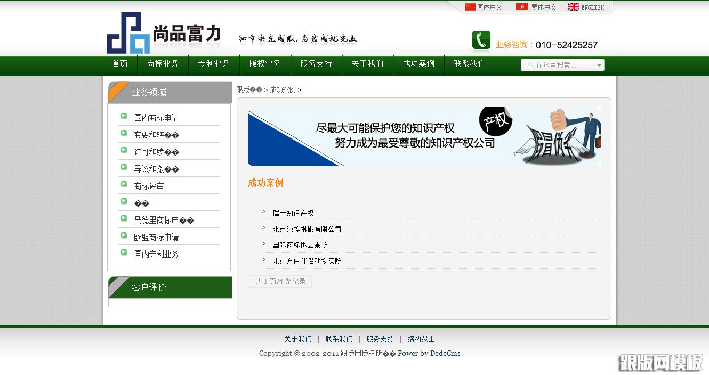Click the 尚品富力 logo graphic

(x=128, y=33)
